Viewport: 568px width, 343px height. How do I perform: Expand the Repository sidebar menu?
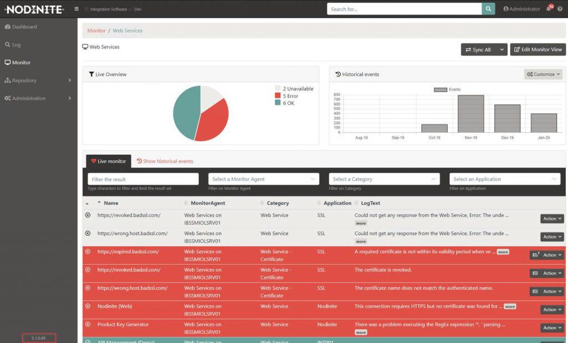tap(38, 80)
